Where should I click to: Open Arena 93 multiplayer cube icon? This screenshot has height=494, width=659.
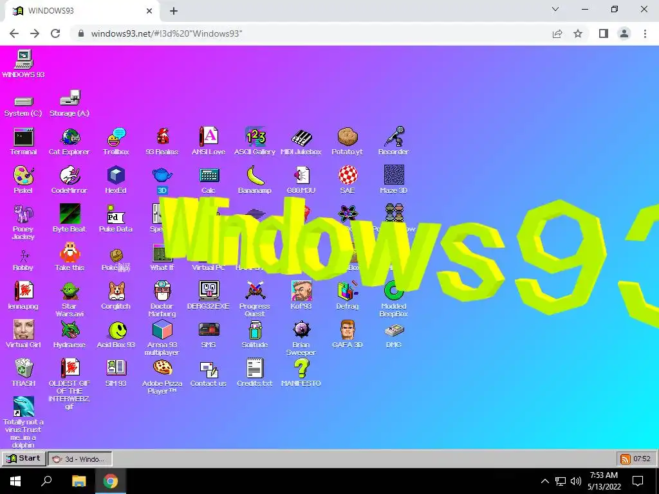pyautogui.click(x=162, y=329)
